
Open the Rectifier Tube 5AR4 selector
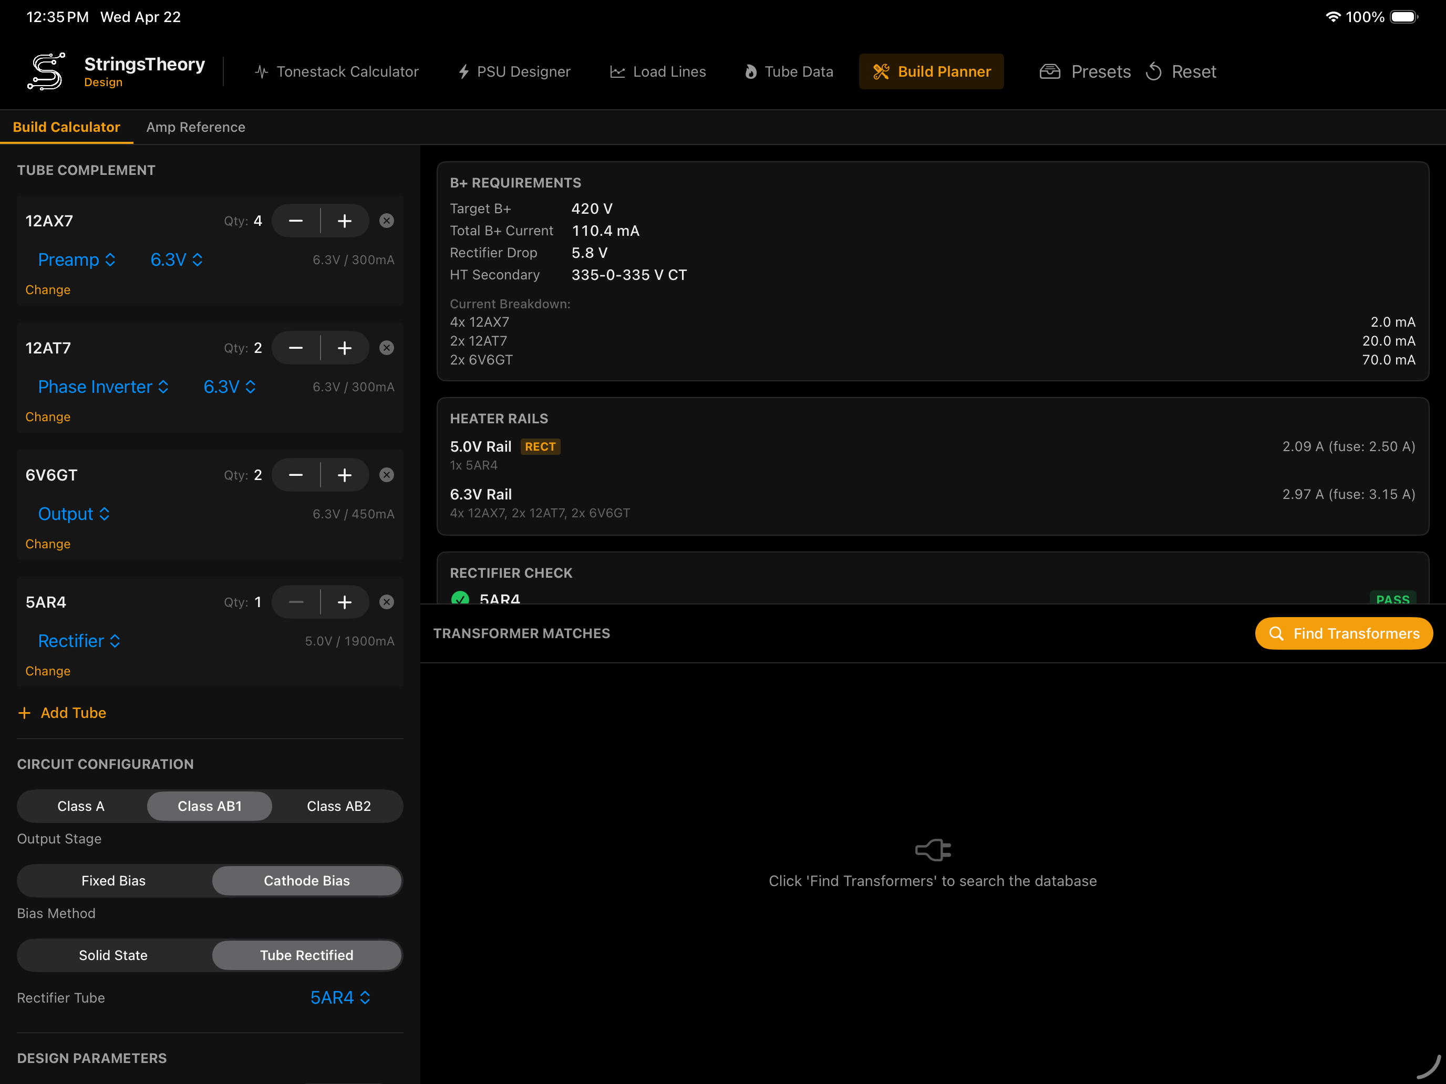[340, 997]
